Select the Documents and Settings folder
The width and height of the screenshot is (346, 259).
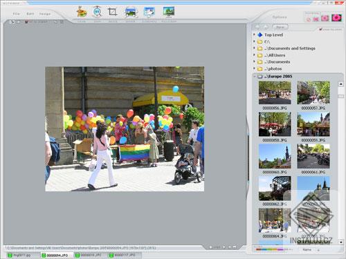289,48
